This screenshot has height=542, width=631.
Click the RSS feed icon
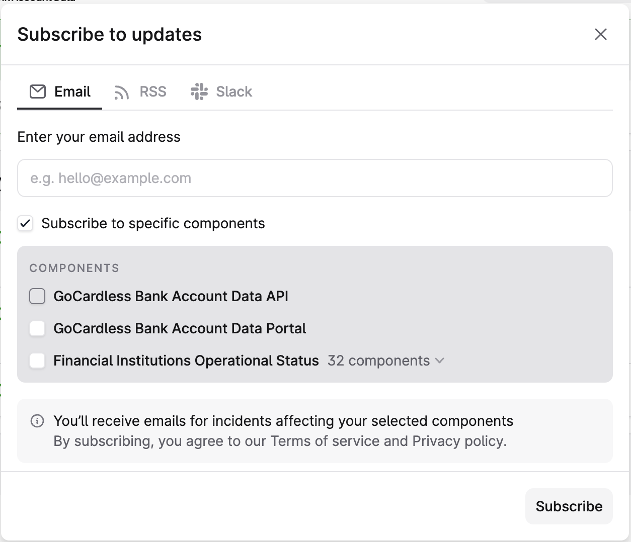click(122, 93)
